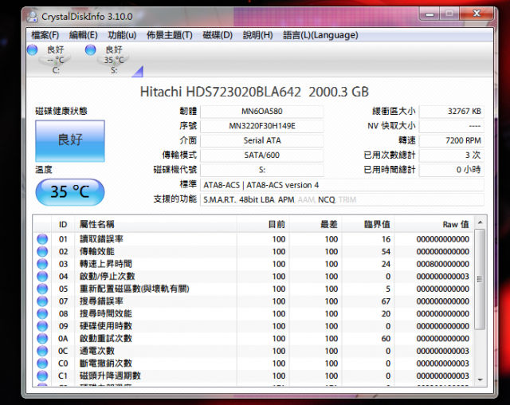The width and height of the screenshot is (510, 405).
Task: Click status orb for drive C:
Action: pyautogui.click(x=32, y=49)
